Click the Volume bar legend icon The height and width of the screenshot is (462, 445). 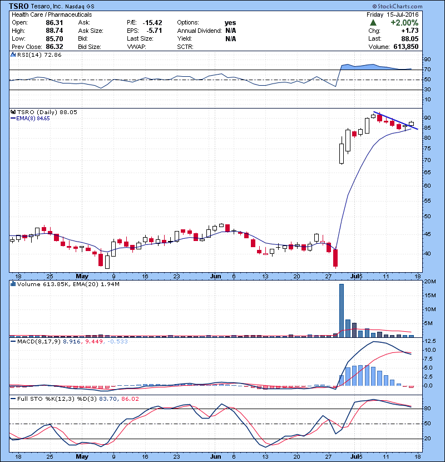[13, 283]
